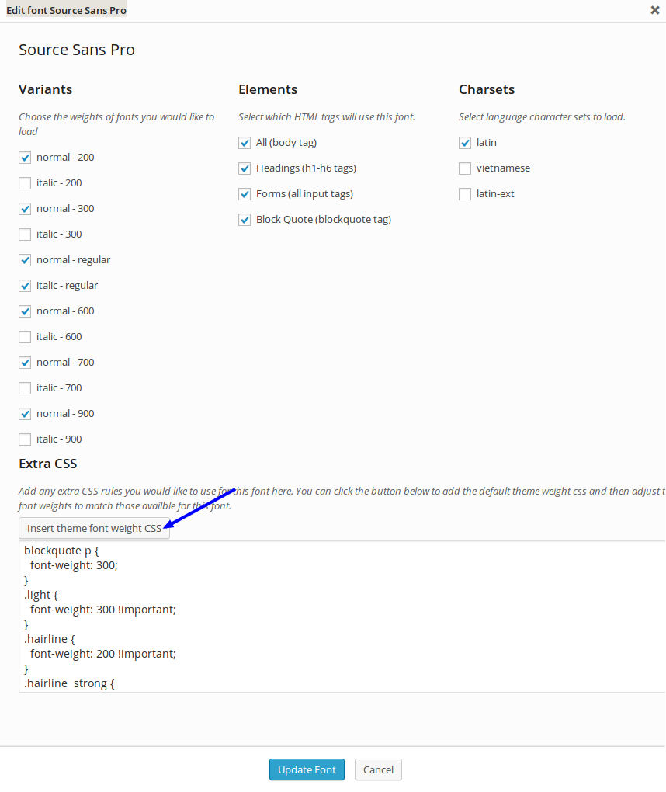Enable the vietnamese charset
The height and width of the screenshot is (792, 666).
pyautogui.click(x=465, y=168)
